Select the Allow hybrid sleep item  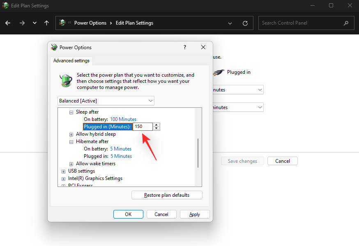(x=96, y=134)
